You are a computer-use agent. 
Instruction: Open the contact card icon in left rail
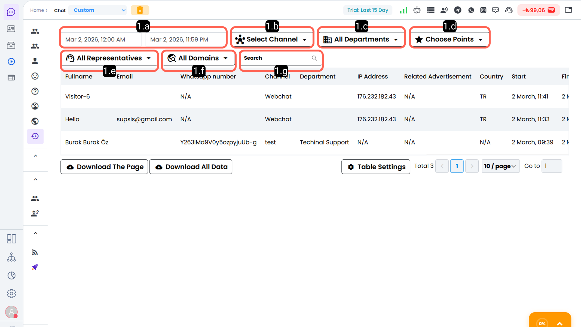click(11, 29)
